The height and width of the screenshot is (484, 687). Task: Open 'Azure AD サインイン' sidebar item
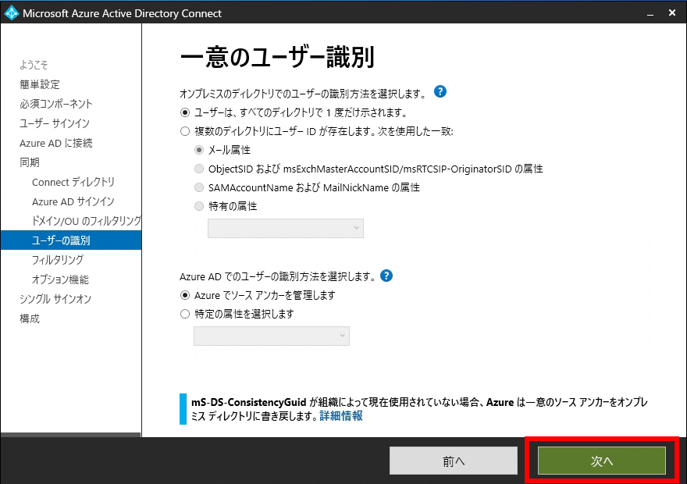[73, 201]
